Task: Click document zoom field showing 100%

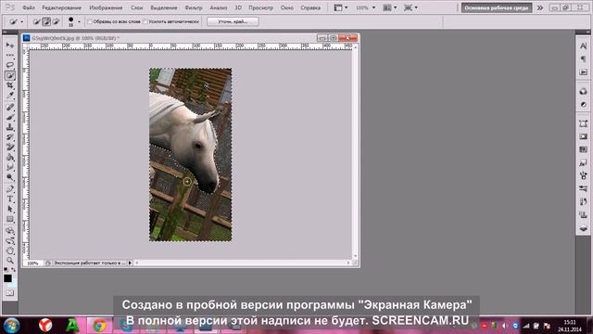Action: tap(33, 263)
